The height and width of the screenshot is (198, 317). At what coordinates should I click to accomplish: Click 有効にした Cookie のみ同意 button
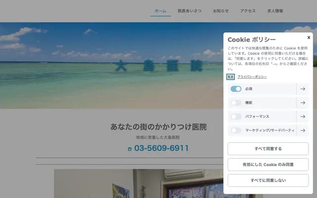click(268, 165)
